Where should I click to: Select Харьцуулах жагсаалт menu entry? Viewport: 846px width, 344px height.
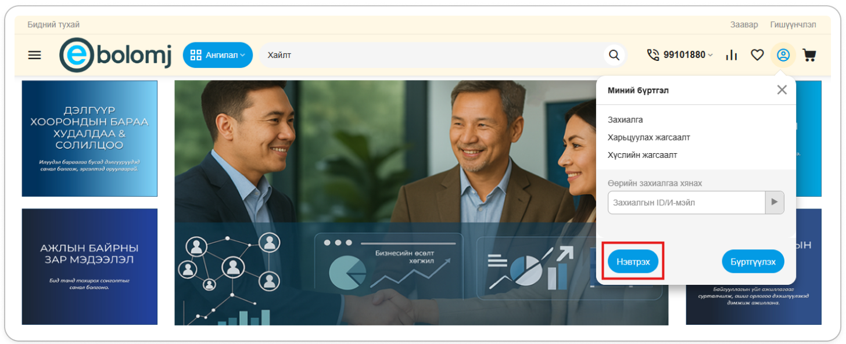tap(648, 137)
